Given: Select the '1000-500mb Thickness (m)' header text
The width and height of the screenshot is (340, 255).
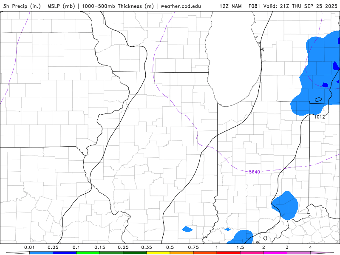Looking at the screenshot, I should click(x=118, y=6).
